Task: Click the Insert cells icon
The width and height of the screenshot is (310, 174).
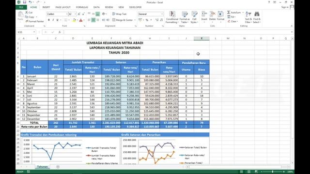Action: pyautogui.click(x=204, y=14)
